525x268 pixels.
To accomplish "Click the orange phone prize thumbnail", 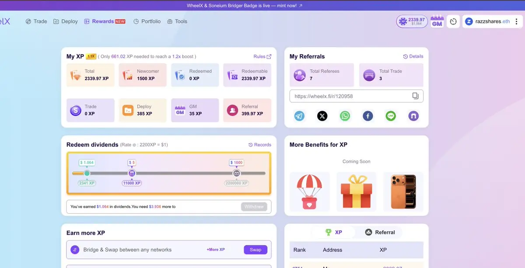I will [403, 191].
